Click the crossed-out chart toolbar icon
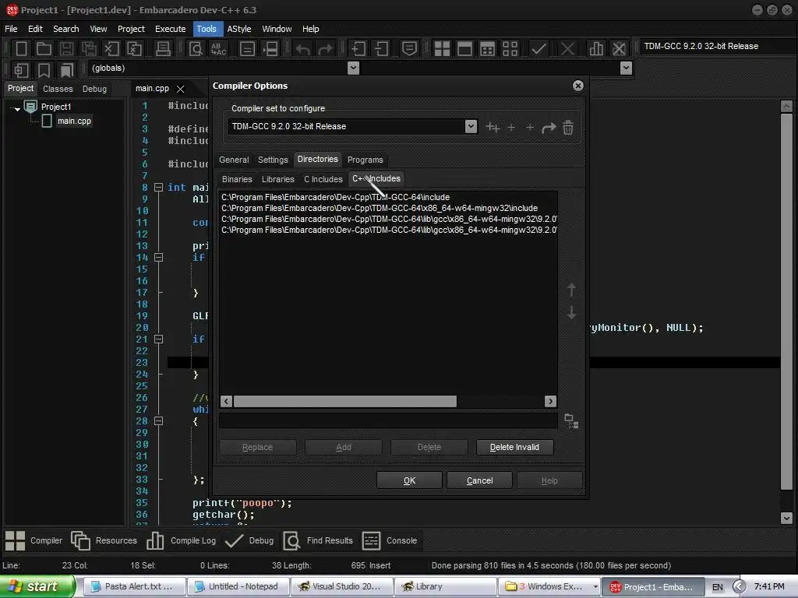 (619, 49)
